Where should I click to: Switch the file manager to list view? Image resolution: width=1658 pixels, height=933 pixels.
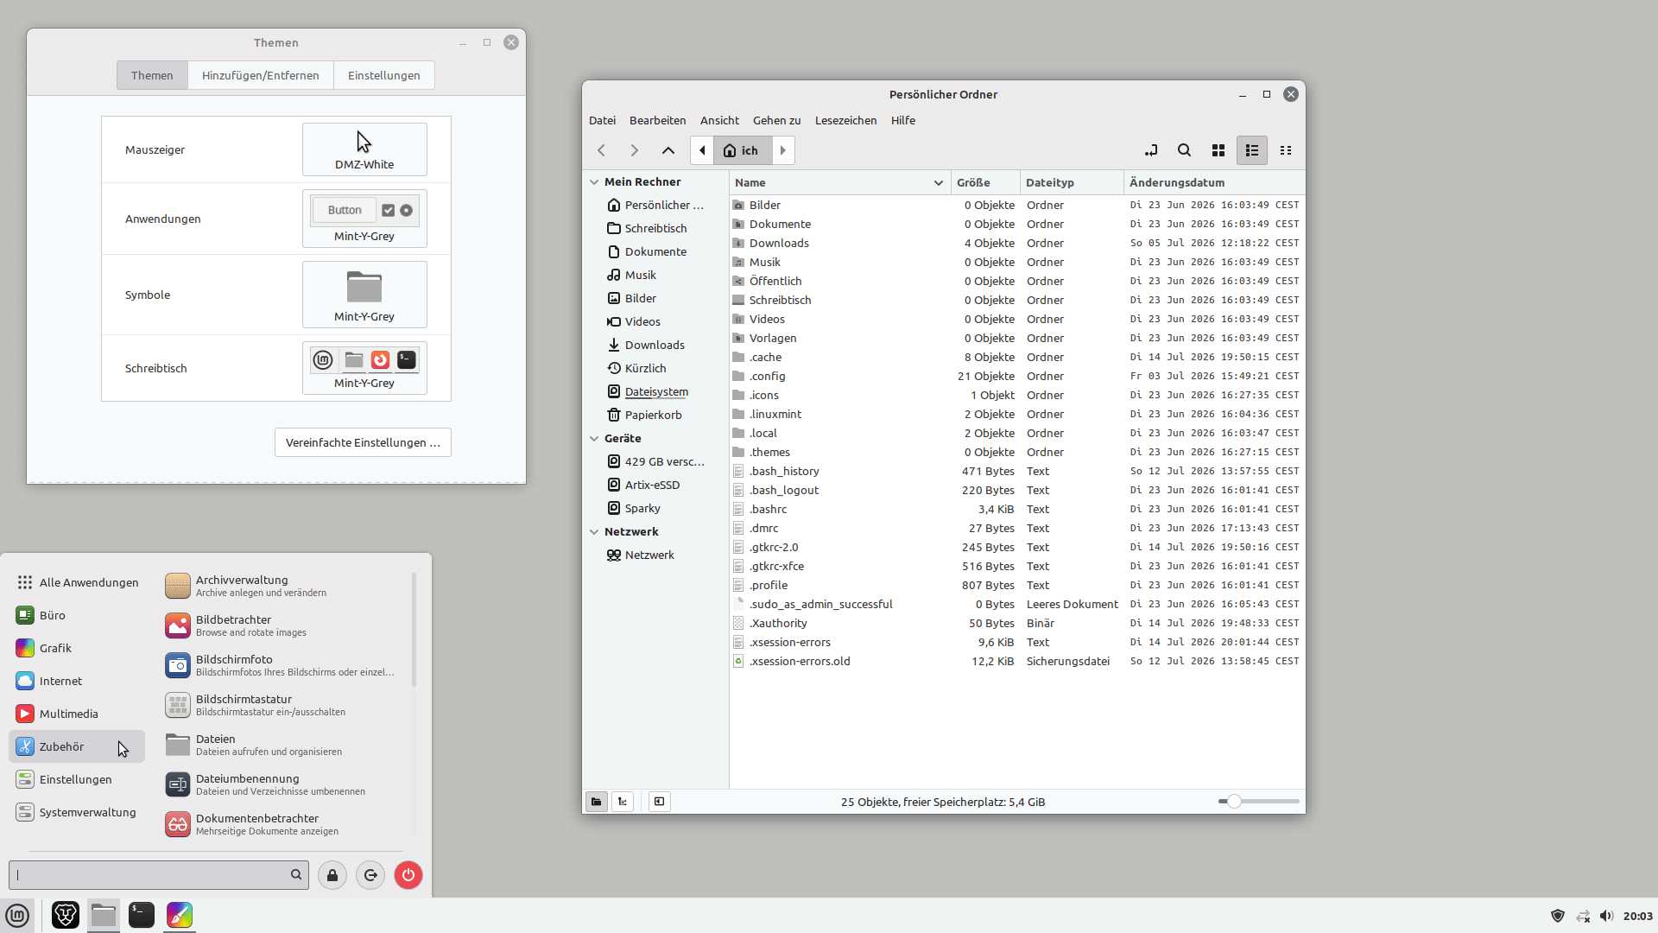(1252, 150)
